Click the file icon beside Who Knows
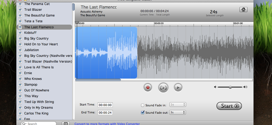 (20, 79)
